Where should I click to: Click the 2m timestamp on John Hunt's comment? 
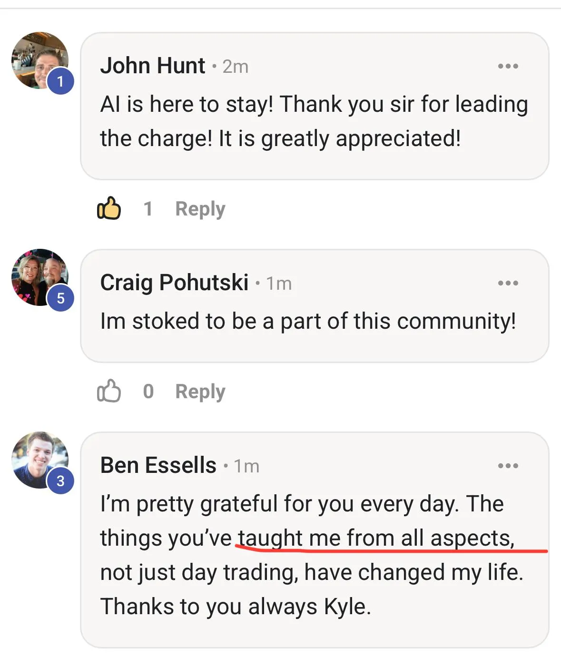(x=235, y=67)
